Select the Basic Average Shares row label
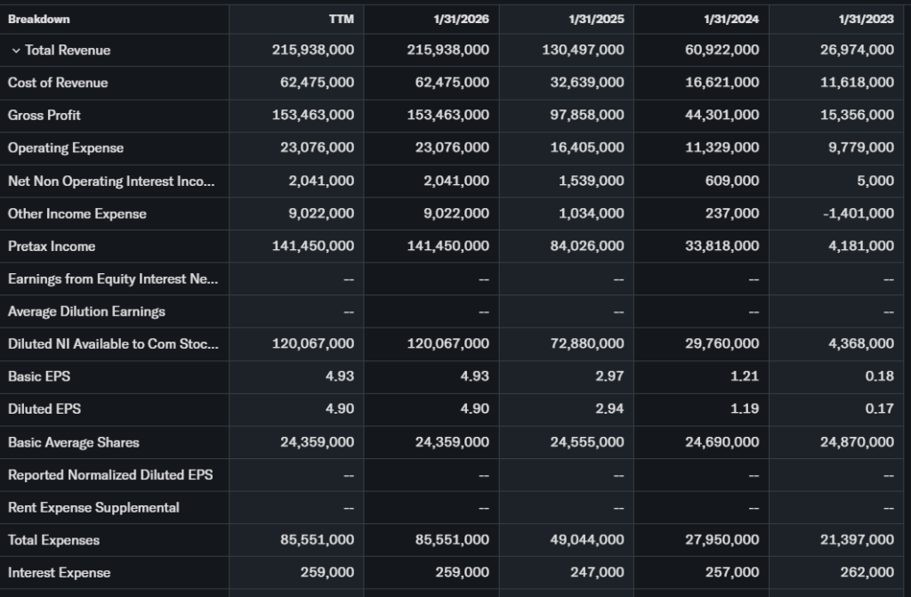The image size is (911, 597). click(x=74, y=442)
